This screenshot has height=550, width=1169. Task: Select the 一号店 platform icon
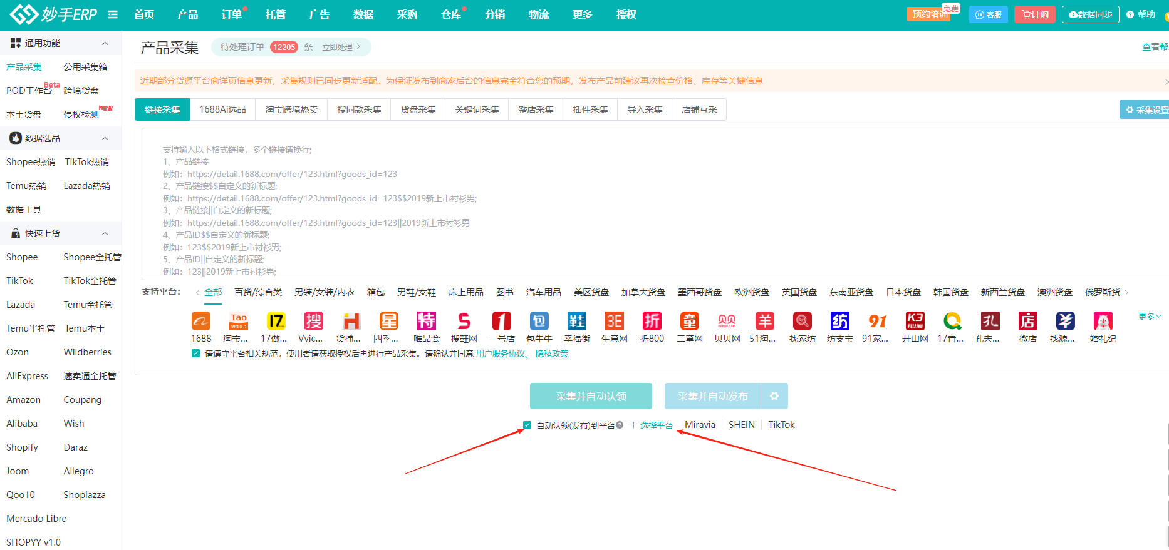[502, 321]
